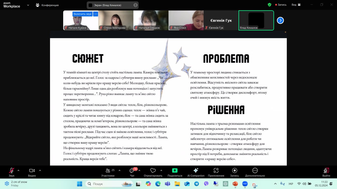Expand audio options arrow next to microphone
Image resolution: width=337 pixels, height=189 pixels.
coord(18,170)
